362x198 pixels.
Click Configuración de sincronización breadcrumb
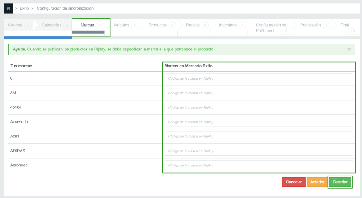click(65, 9)
